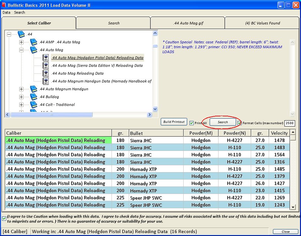Expand the .44 Bulldog tree node

22,97
